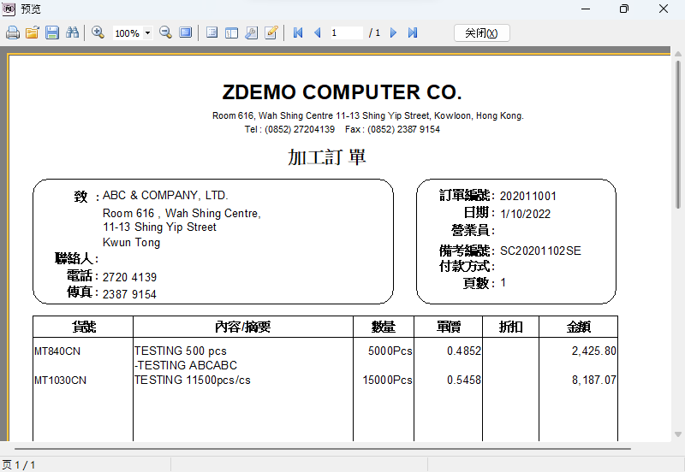Go to the next page
Image resolution: width=685 pixels, height=472 pixels.
(393, 32)
